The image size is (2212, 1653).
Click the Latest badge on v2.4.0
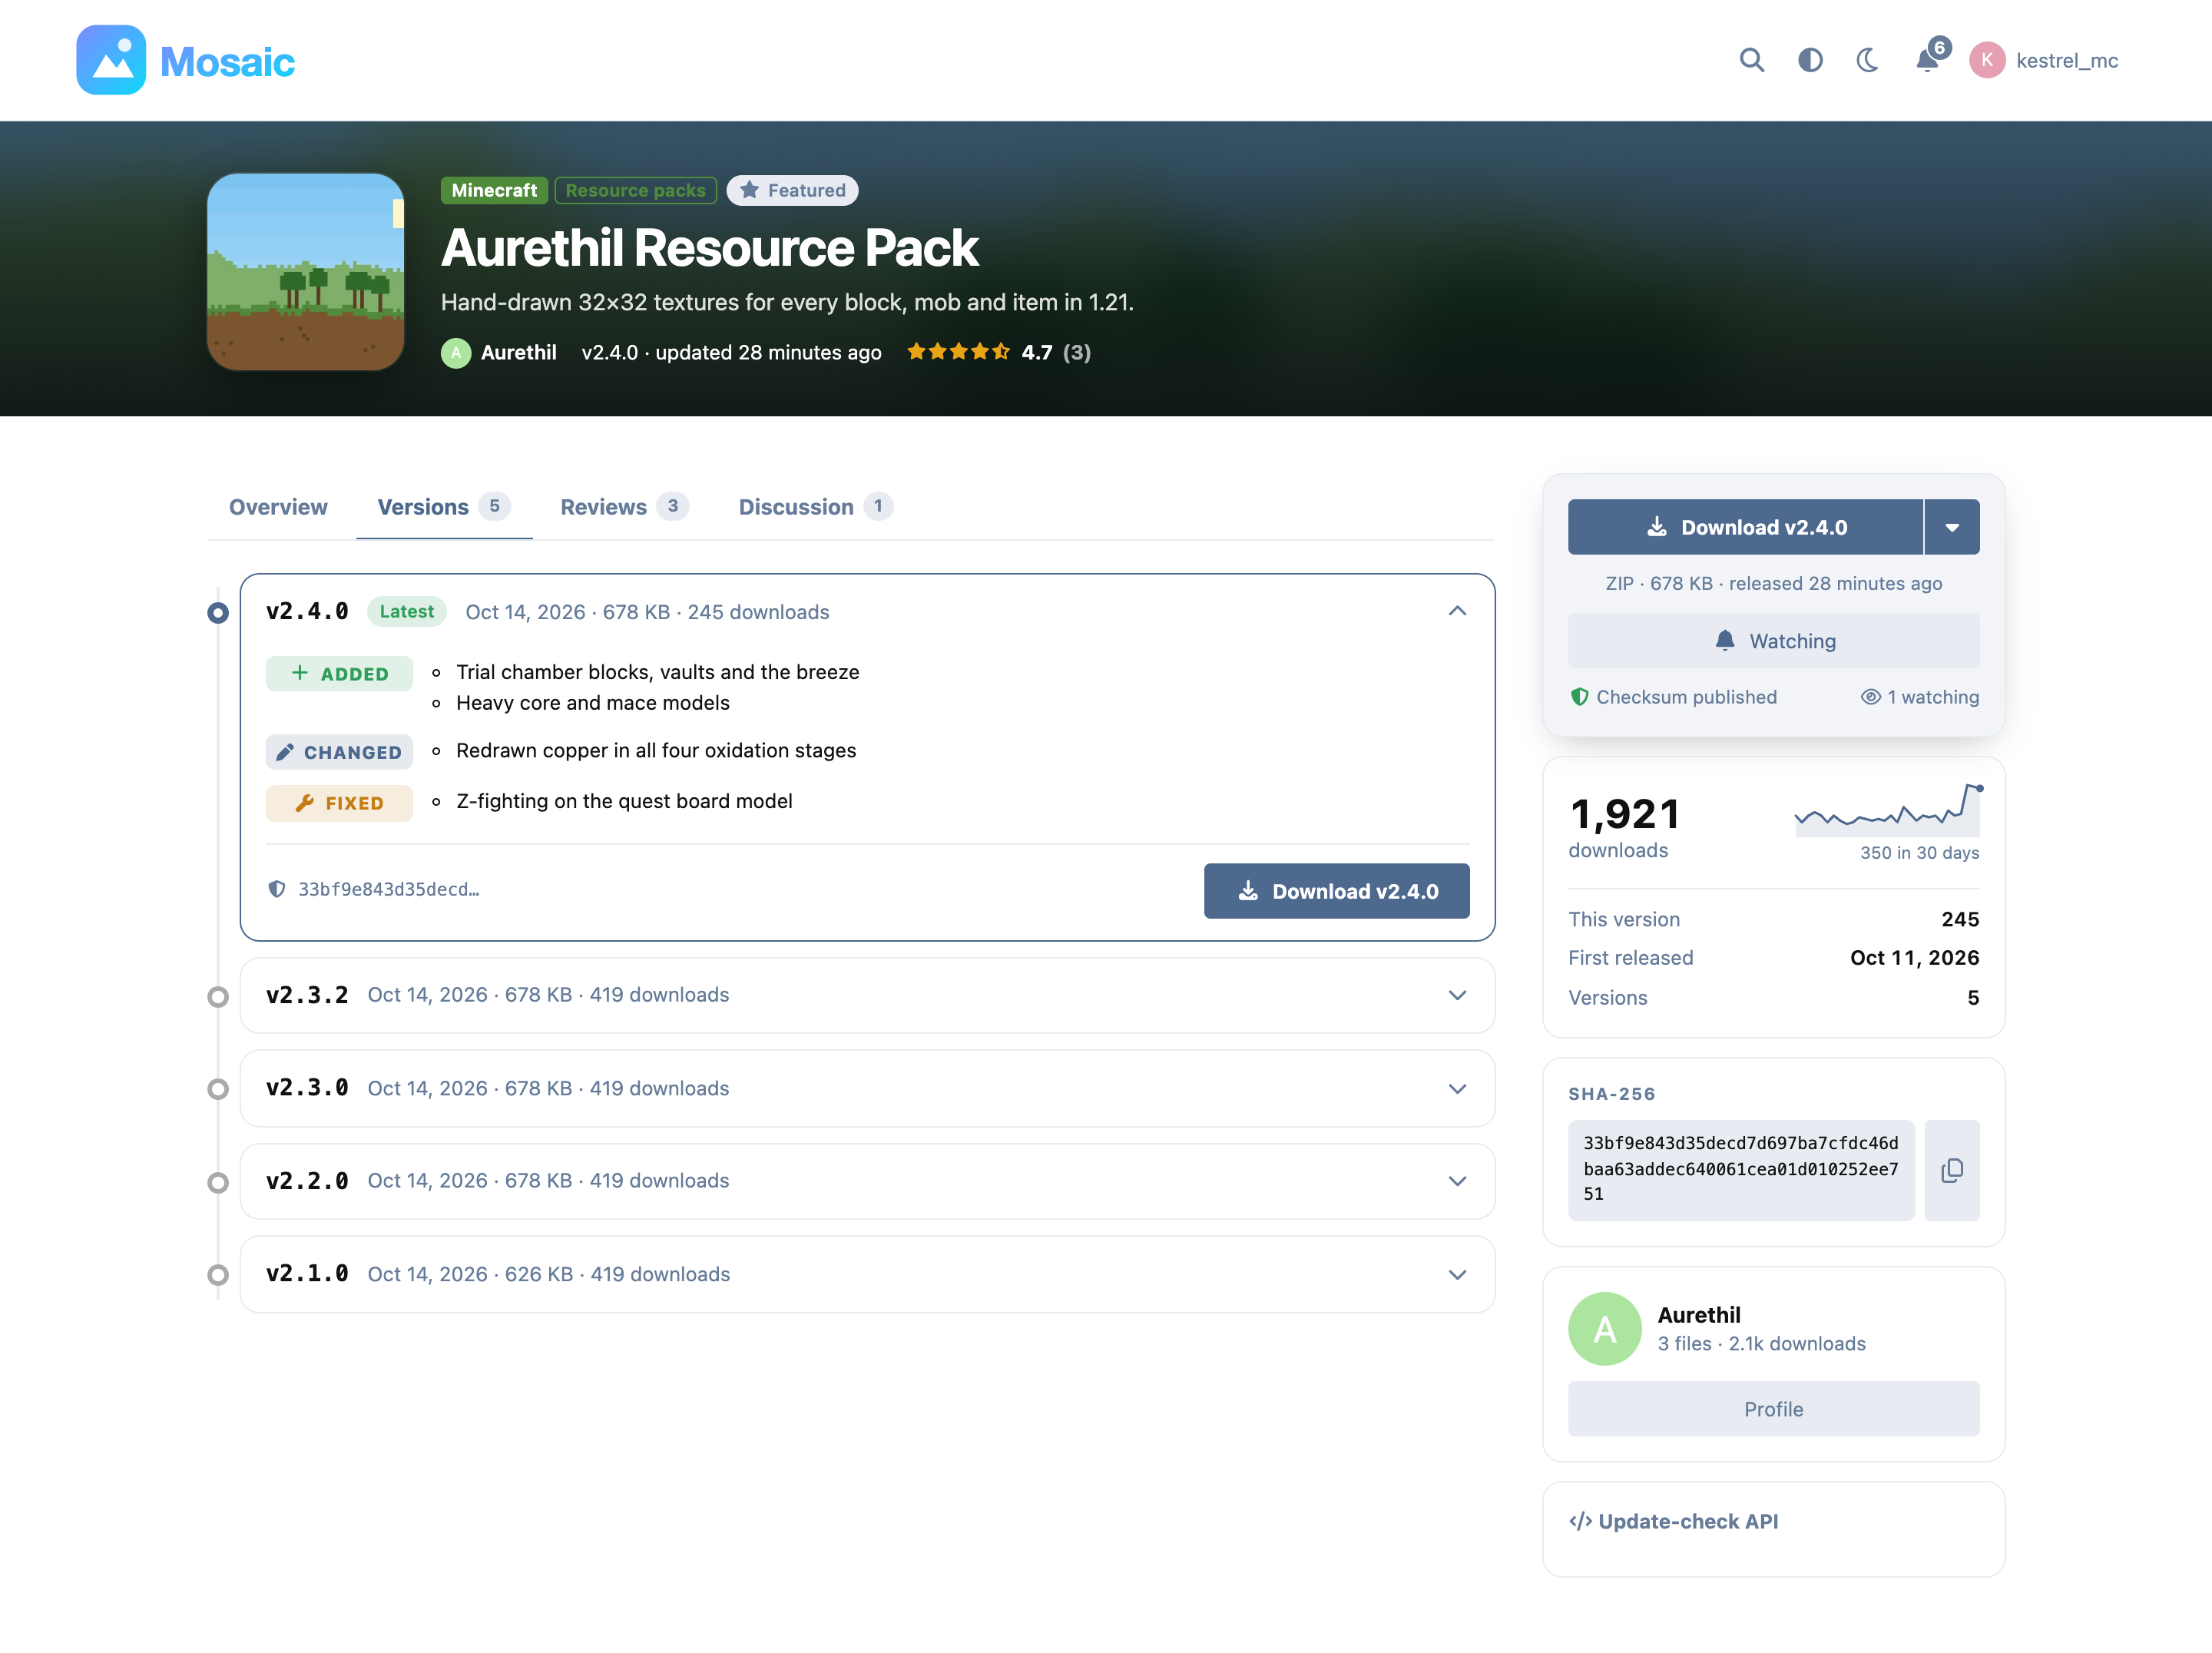(x=406, y=611)
